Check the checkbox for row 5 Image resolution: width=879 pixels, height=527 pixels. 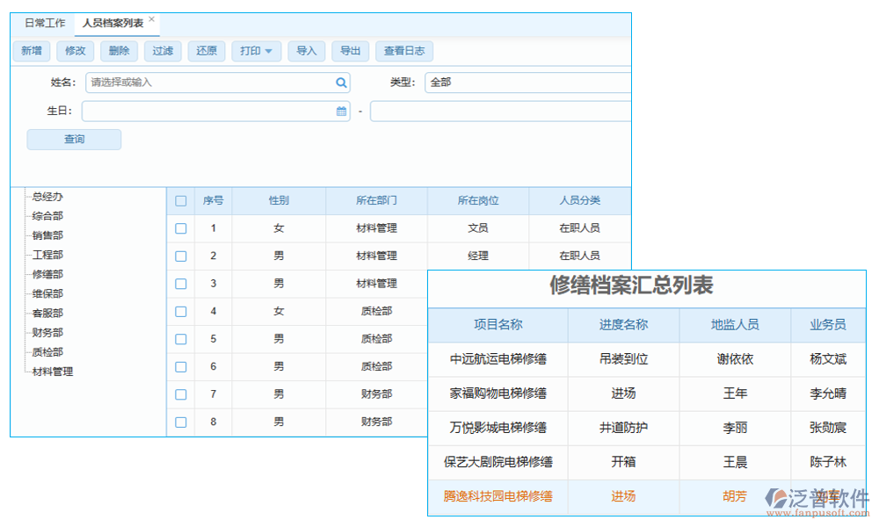[x=181, y=338]
